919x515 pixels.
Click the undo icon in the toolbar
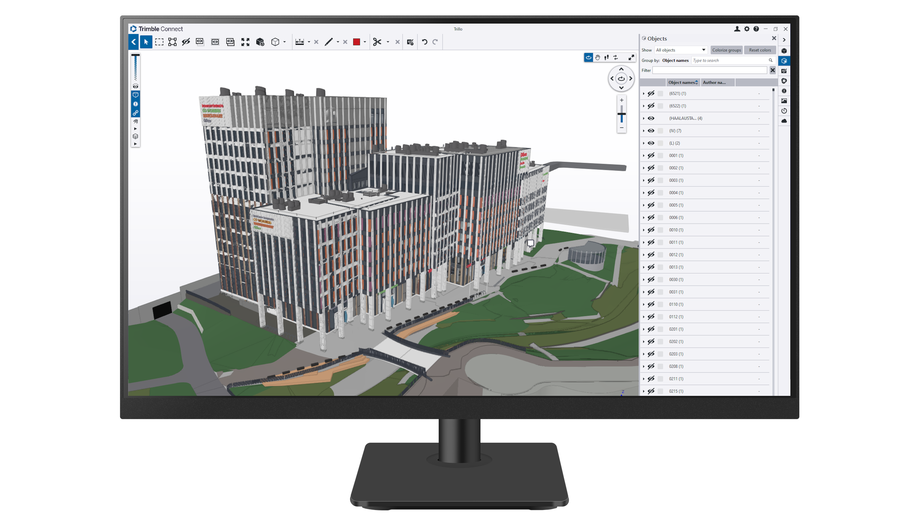(424, 42)
